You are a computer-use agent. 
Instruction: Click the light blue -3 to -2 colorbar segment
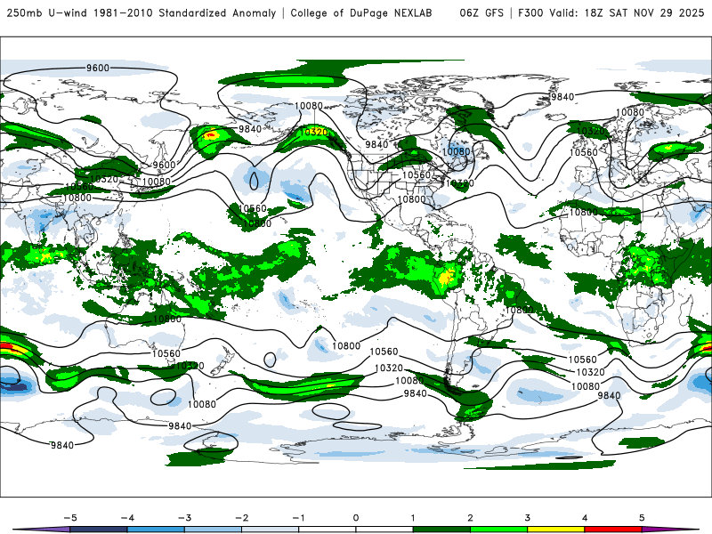point(213,530)
